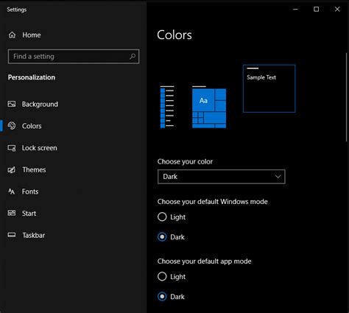The image size is (349, 313).
Task: Click the vertical scrollbar on the right
Action: tap(347, 97)
